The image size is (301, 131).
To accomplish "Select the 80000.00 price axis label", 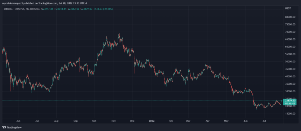I will click(x=290, y=17).
